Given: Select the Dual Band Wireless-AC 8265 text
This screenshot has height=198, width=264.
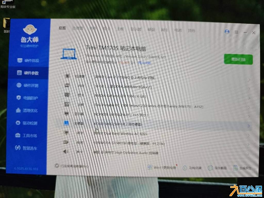Looking at the screenshot, I should (120, 134).
